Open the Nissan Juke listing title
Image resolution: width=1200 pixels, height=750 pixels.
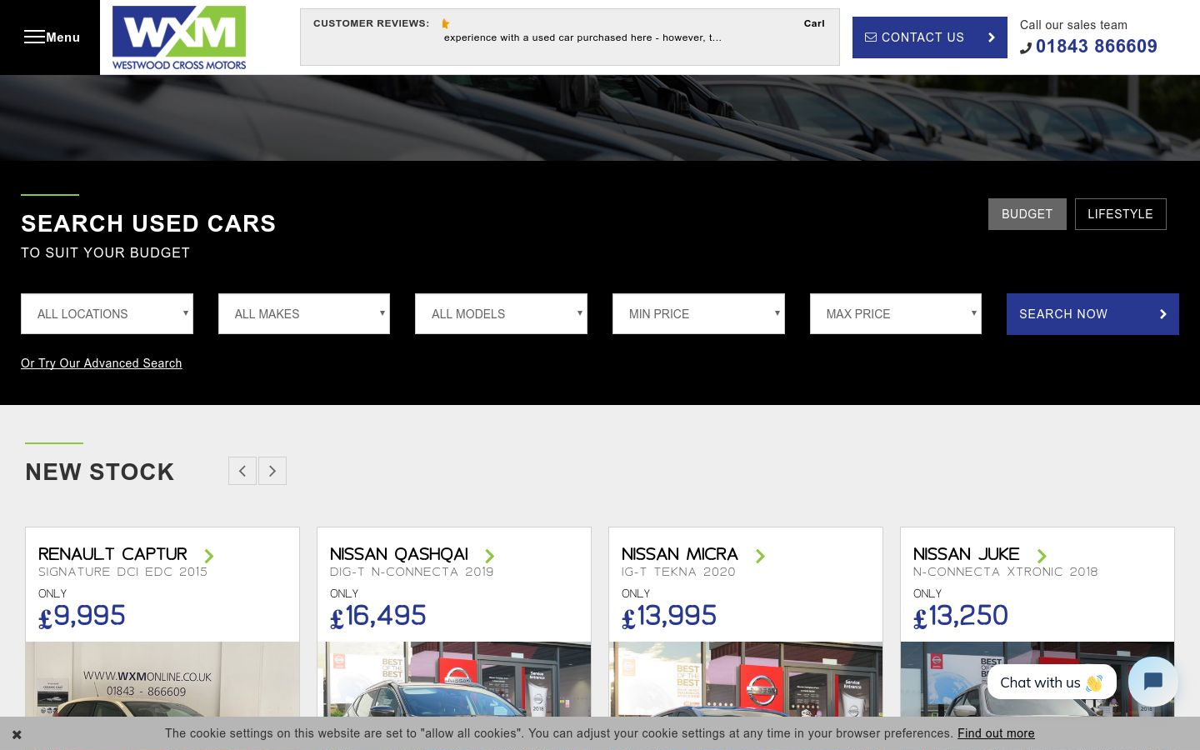(x=966, y=554)
